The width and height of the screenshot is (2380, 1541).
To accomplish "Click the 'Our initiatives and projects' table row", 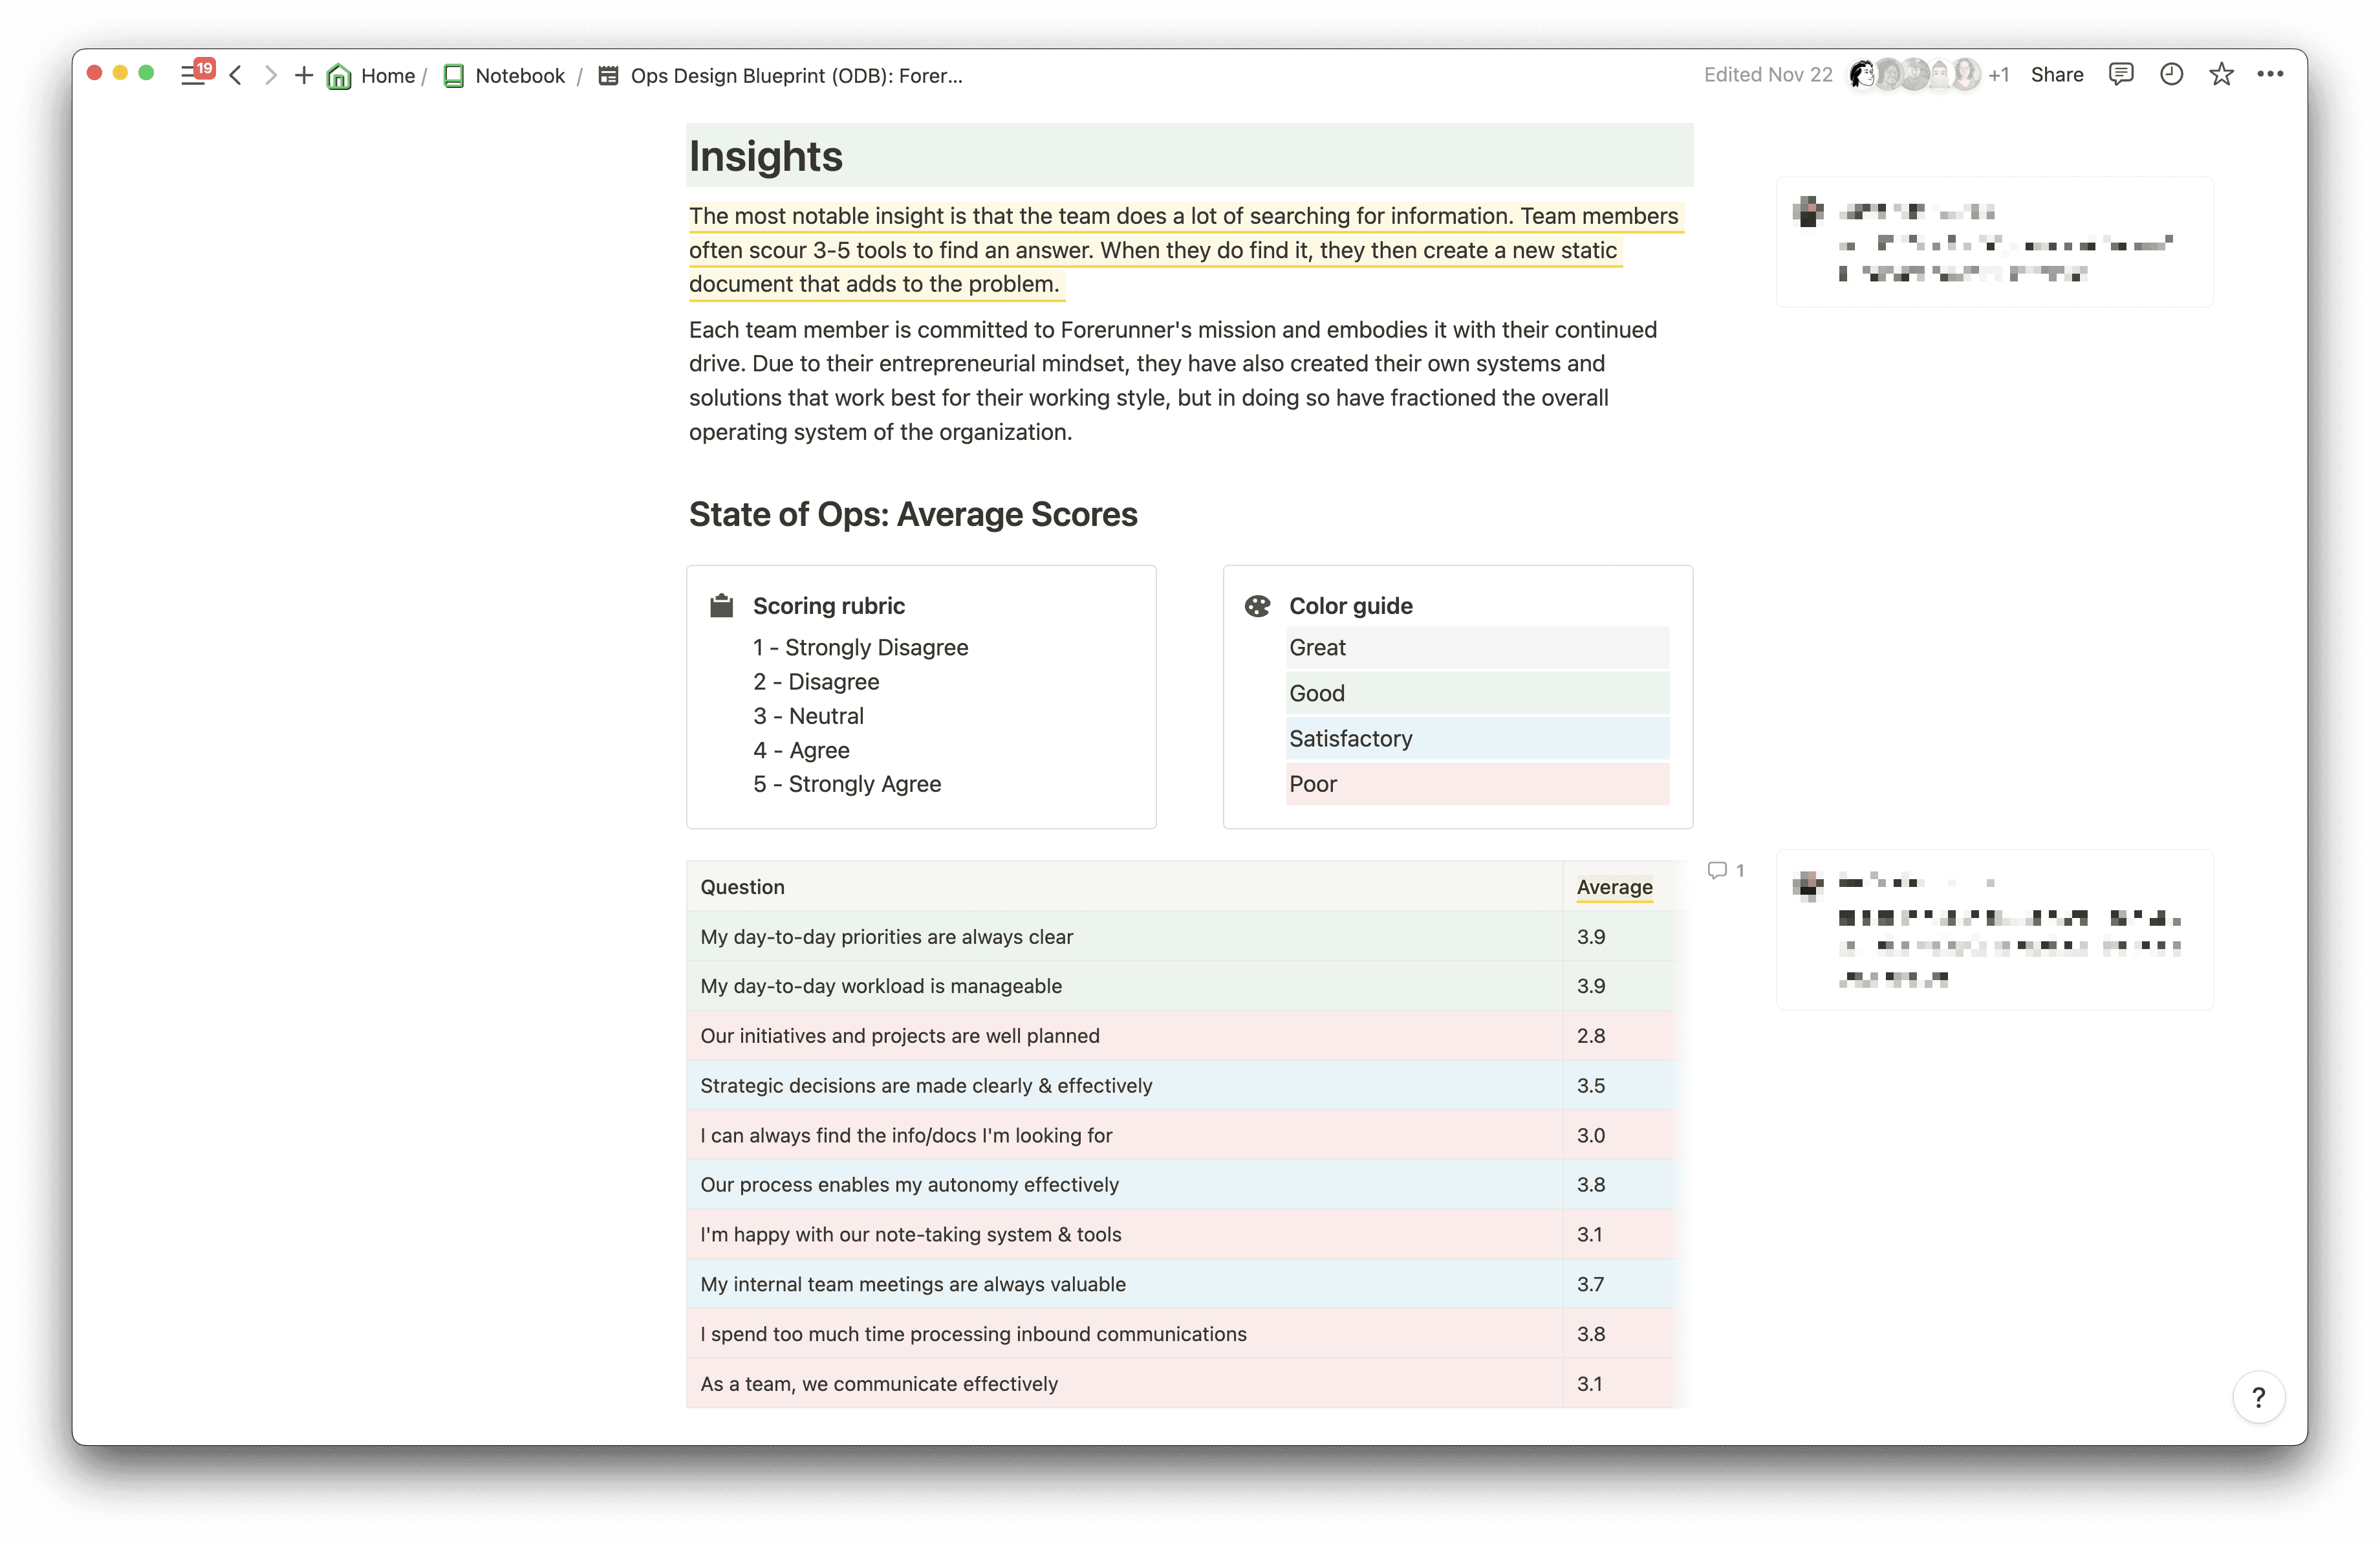I will coord(899,1036).
